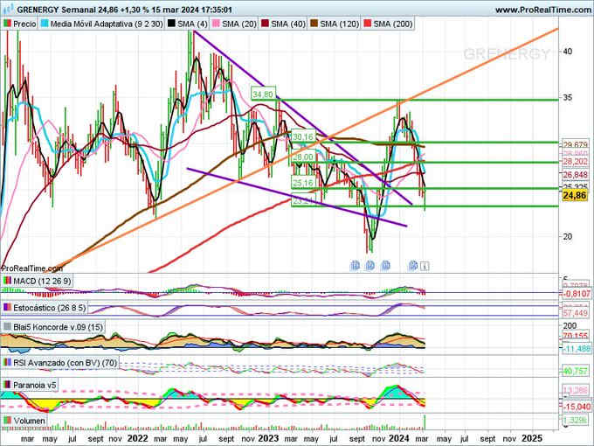Click the 2023 year label on time axis
This screenshot has width=594, height=446.
pos(268,438)
